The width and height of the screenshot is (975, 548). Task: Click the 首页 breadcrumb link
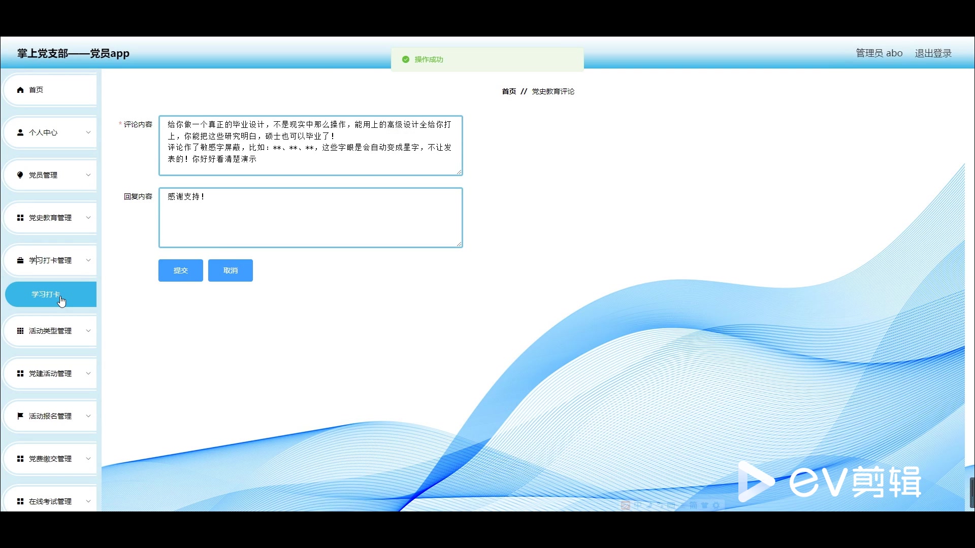point(508,91)
